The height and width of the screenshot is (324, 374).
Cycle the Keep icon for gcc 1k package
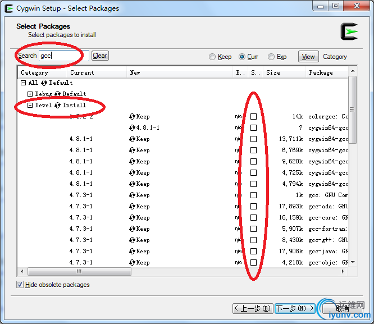click(132, 195)
